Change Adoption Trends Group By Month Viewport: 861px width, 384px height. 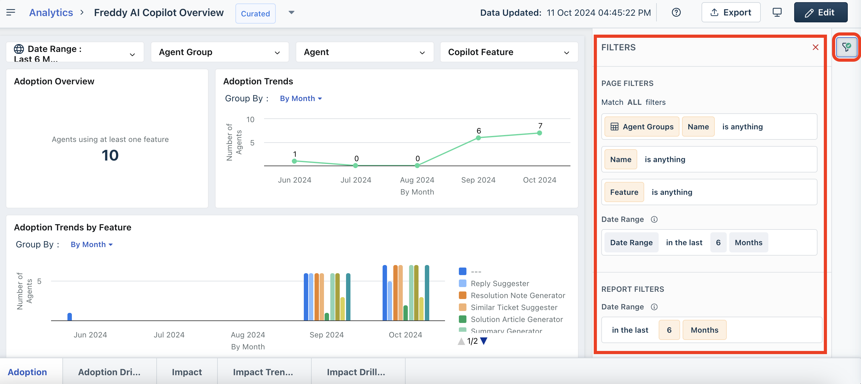click(300, 99)
